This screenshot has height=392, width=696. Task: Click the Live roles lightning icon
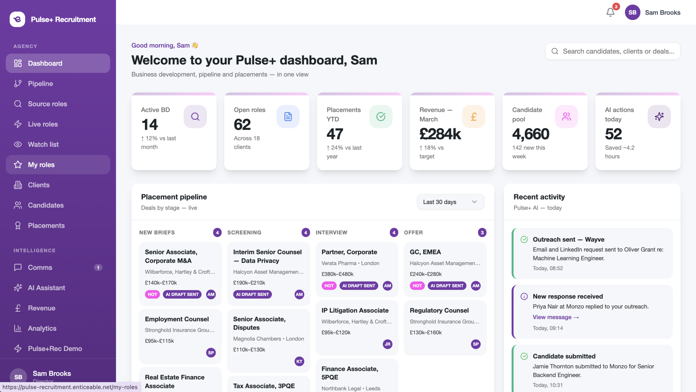coord(18,124)
